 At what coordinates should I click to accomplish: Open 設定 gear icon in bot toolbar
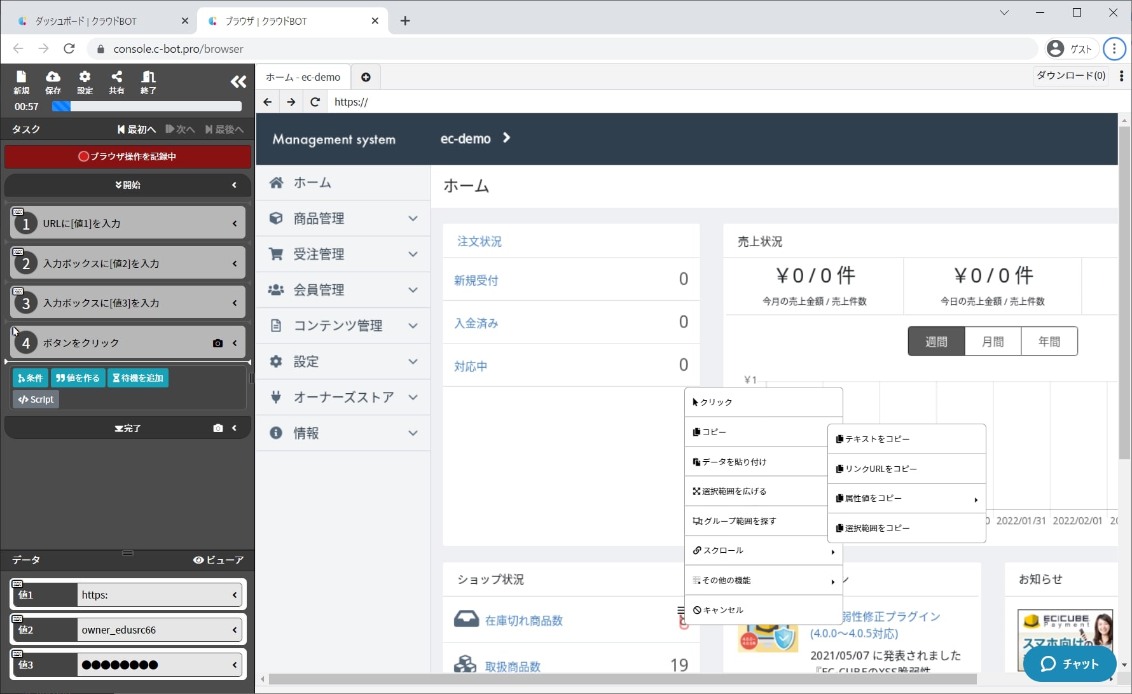[85, 82]
